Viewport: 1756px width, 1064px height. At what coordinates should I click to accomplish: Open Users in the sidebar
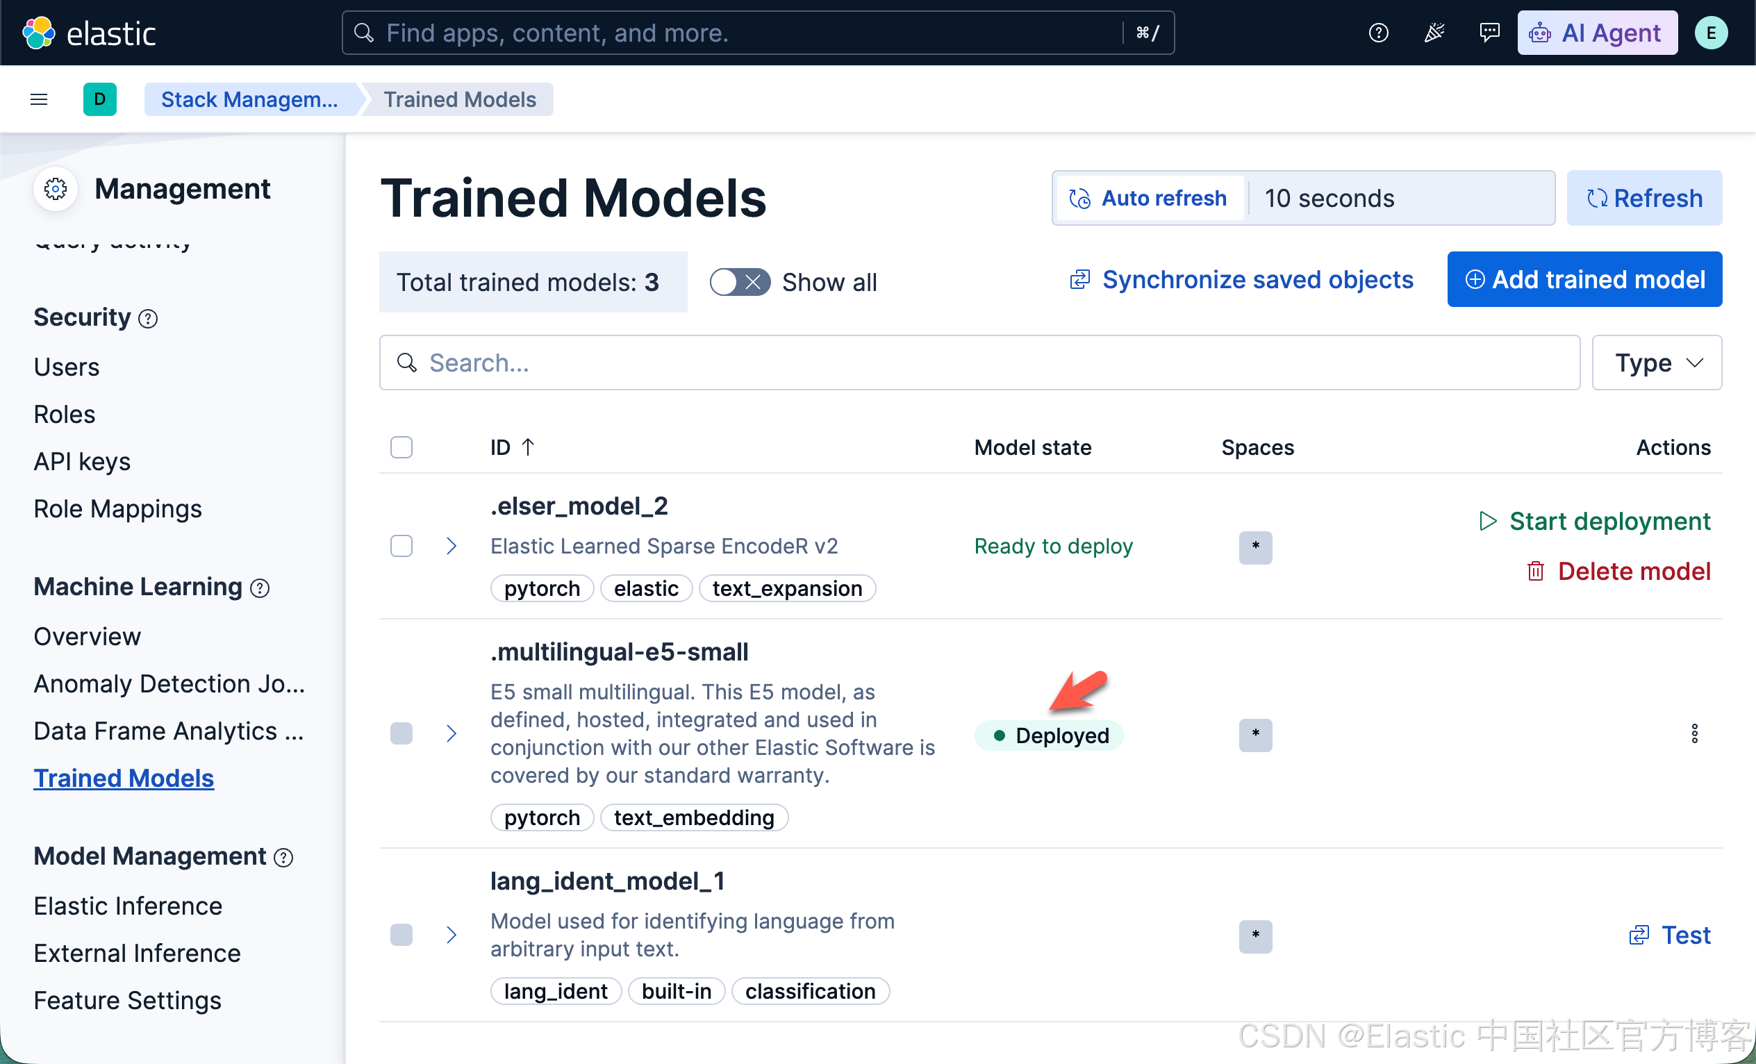(67, 367)
